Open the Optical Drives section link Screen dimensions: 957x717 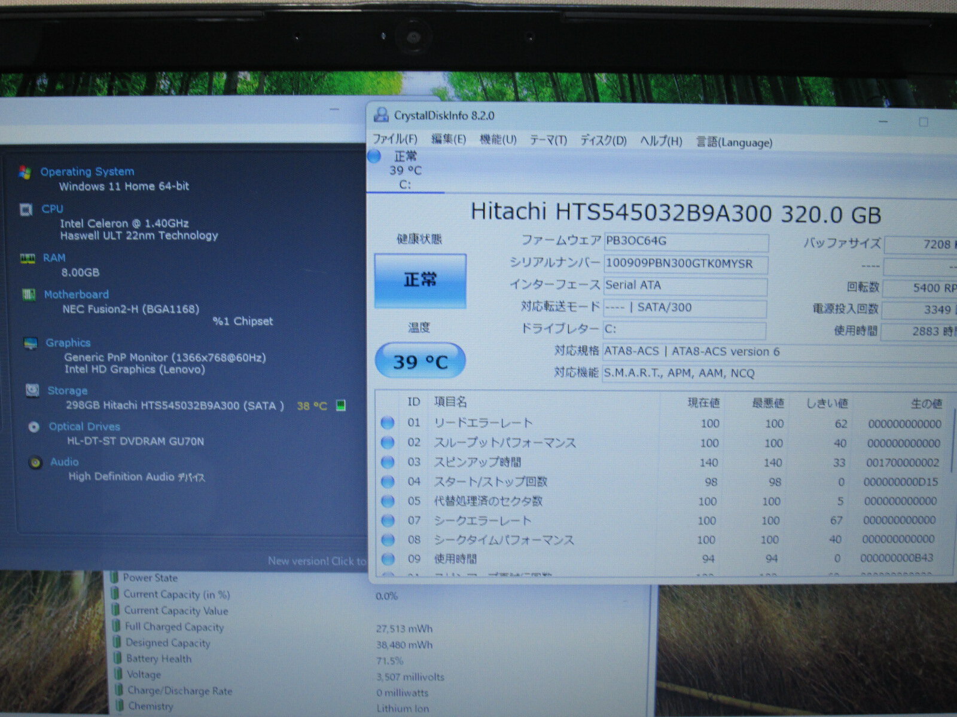85,426
